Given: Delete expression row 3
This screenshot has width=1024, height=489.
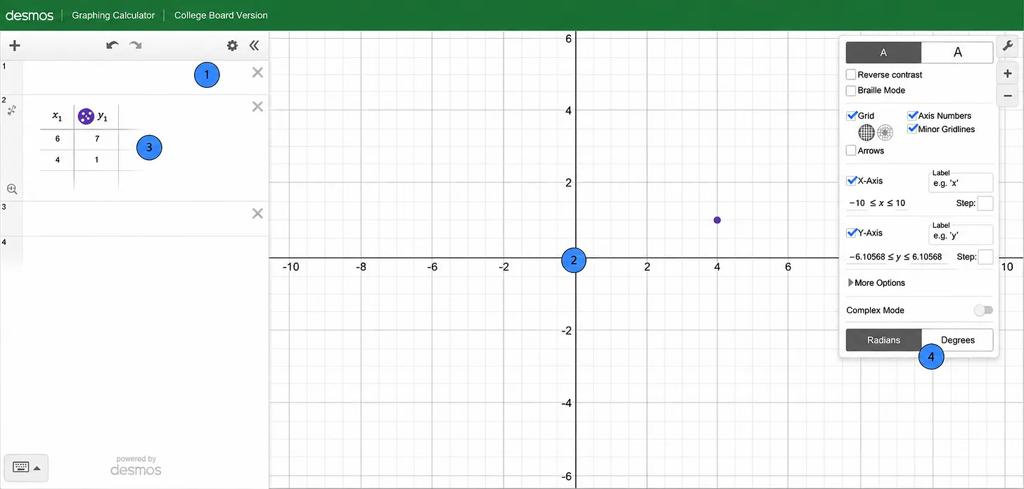Looking at the screenshot, I should pyautogui.click(x=257, y=213).
